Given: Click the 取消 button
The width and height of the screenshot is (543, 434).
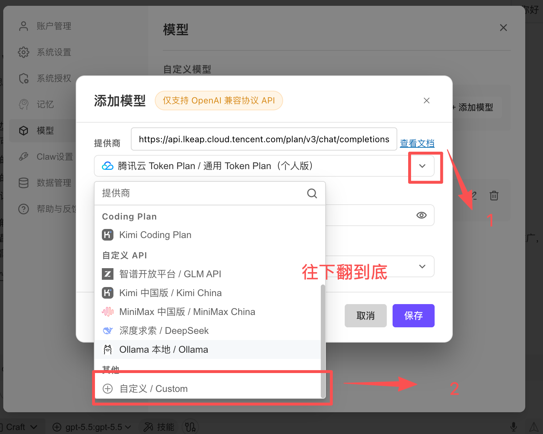Looking at the screenshot, I should pos(366,316).
